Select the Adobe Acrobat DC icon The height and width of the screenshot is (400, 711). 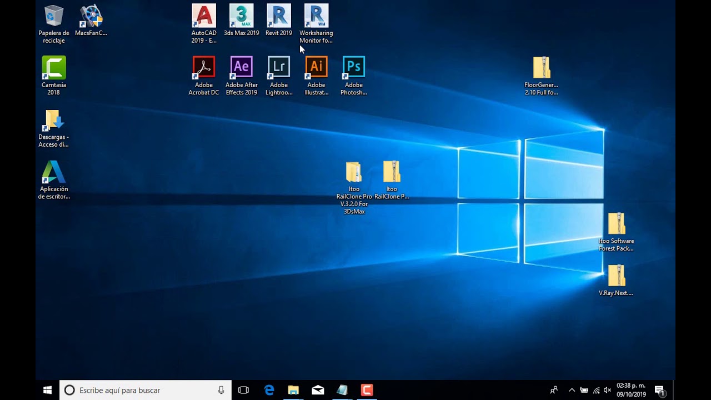(x=204, y=76)
